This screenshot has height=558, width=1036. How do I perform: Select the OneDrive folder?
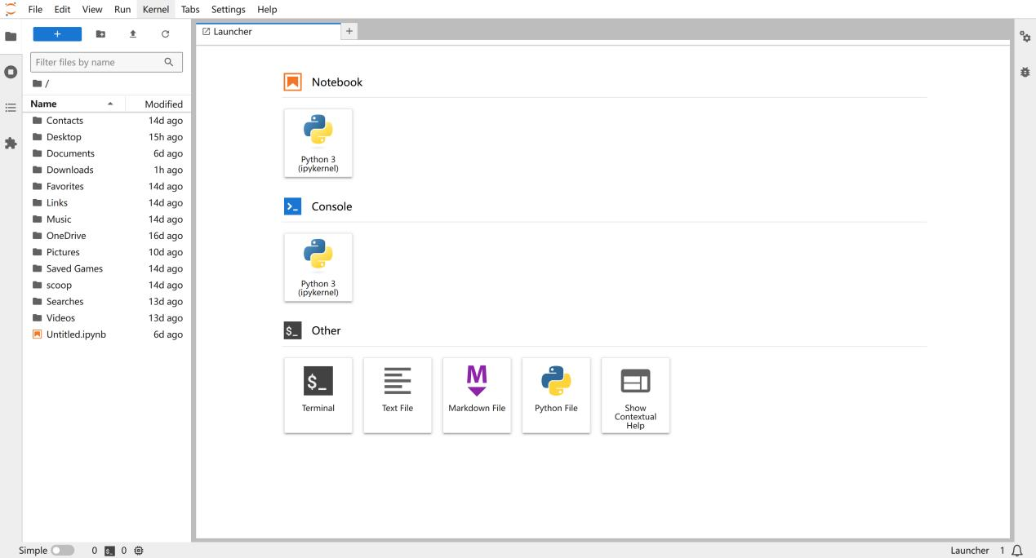click(x=109, y=236)
